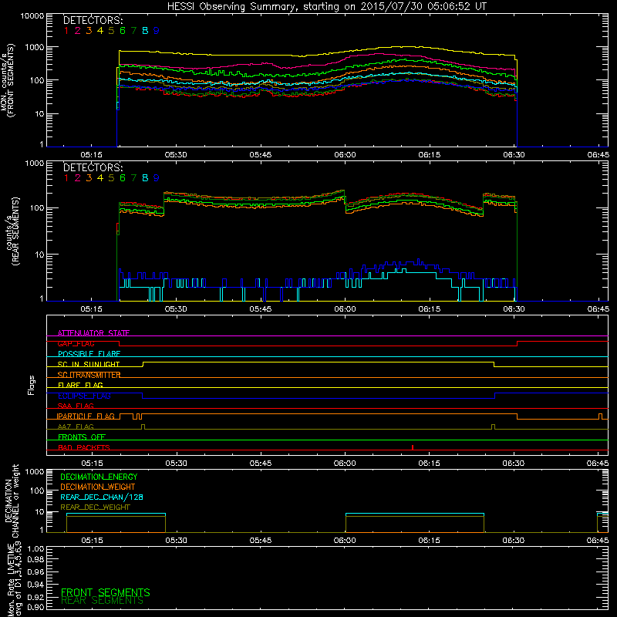Click detector number 8 in rear-segments legend
The image size is (617, 617).
[x=145, y=178]
